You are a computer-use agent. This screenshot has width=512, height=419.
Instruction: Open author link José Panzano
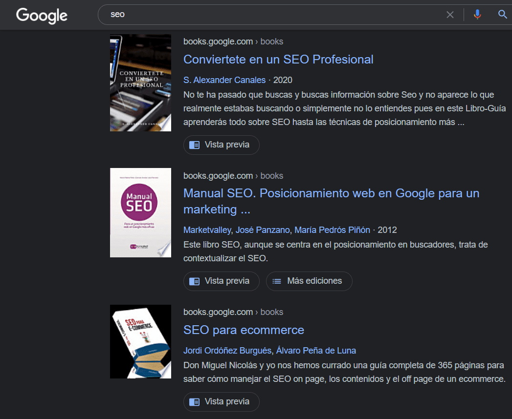point(263,230)
